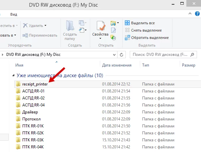The height and width of the screenshot is (152, 201).
Task: Click the Invert selection (Обратить выделение) button
Action: pos(147,38)
